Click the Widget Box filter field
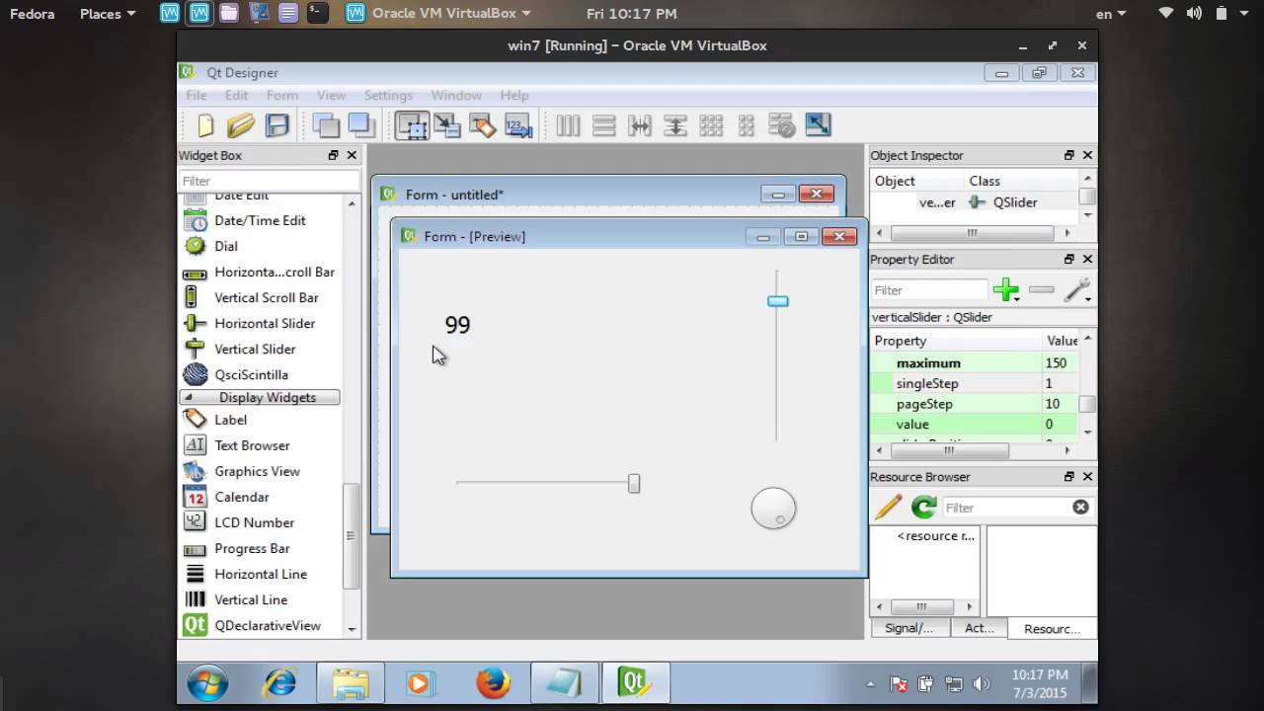 point(269,181)
